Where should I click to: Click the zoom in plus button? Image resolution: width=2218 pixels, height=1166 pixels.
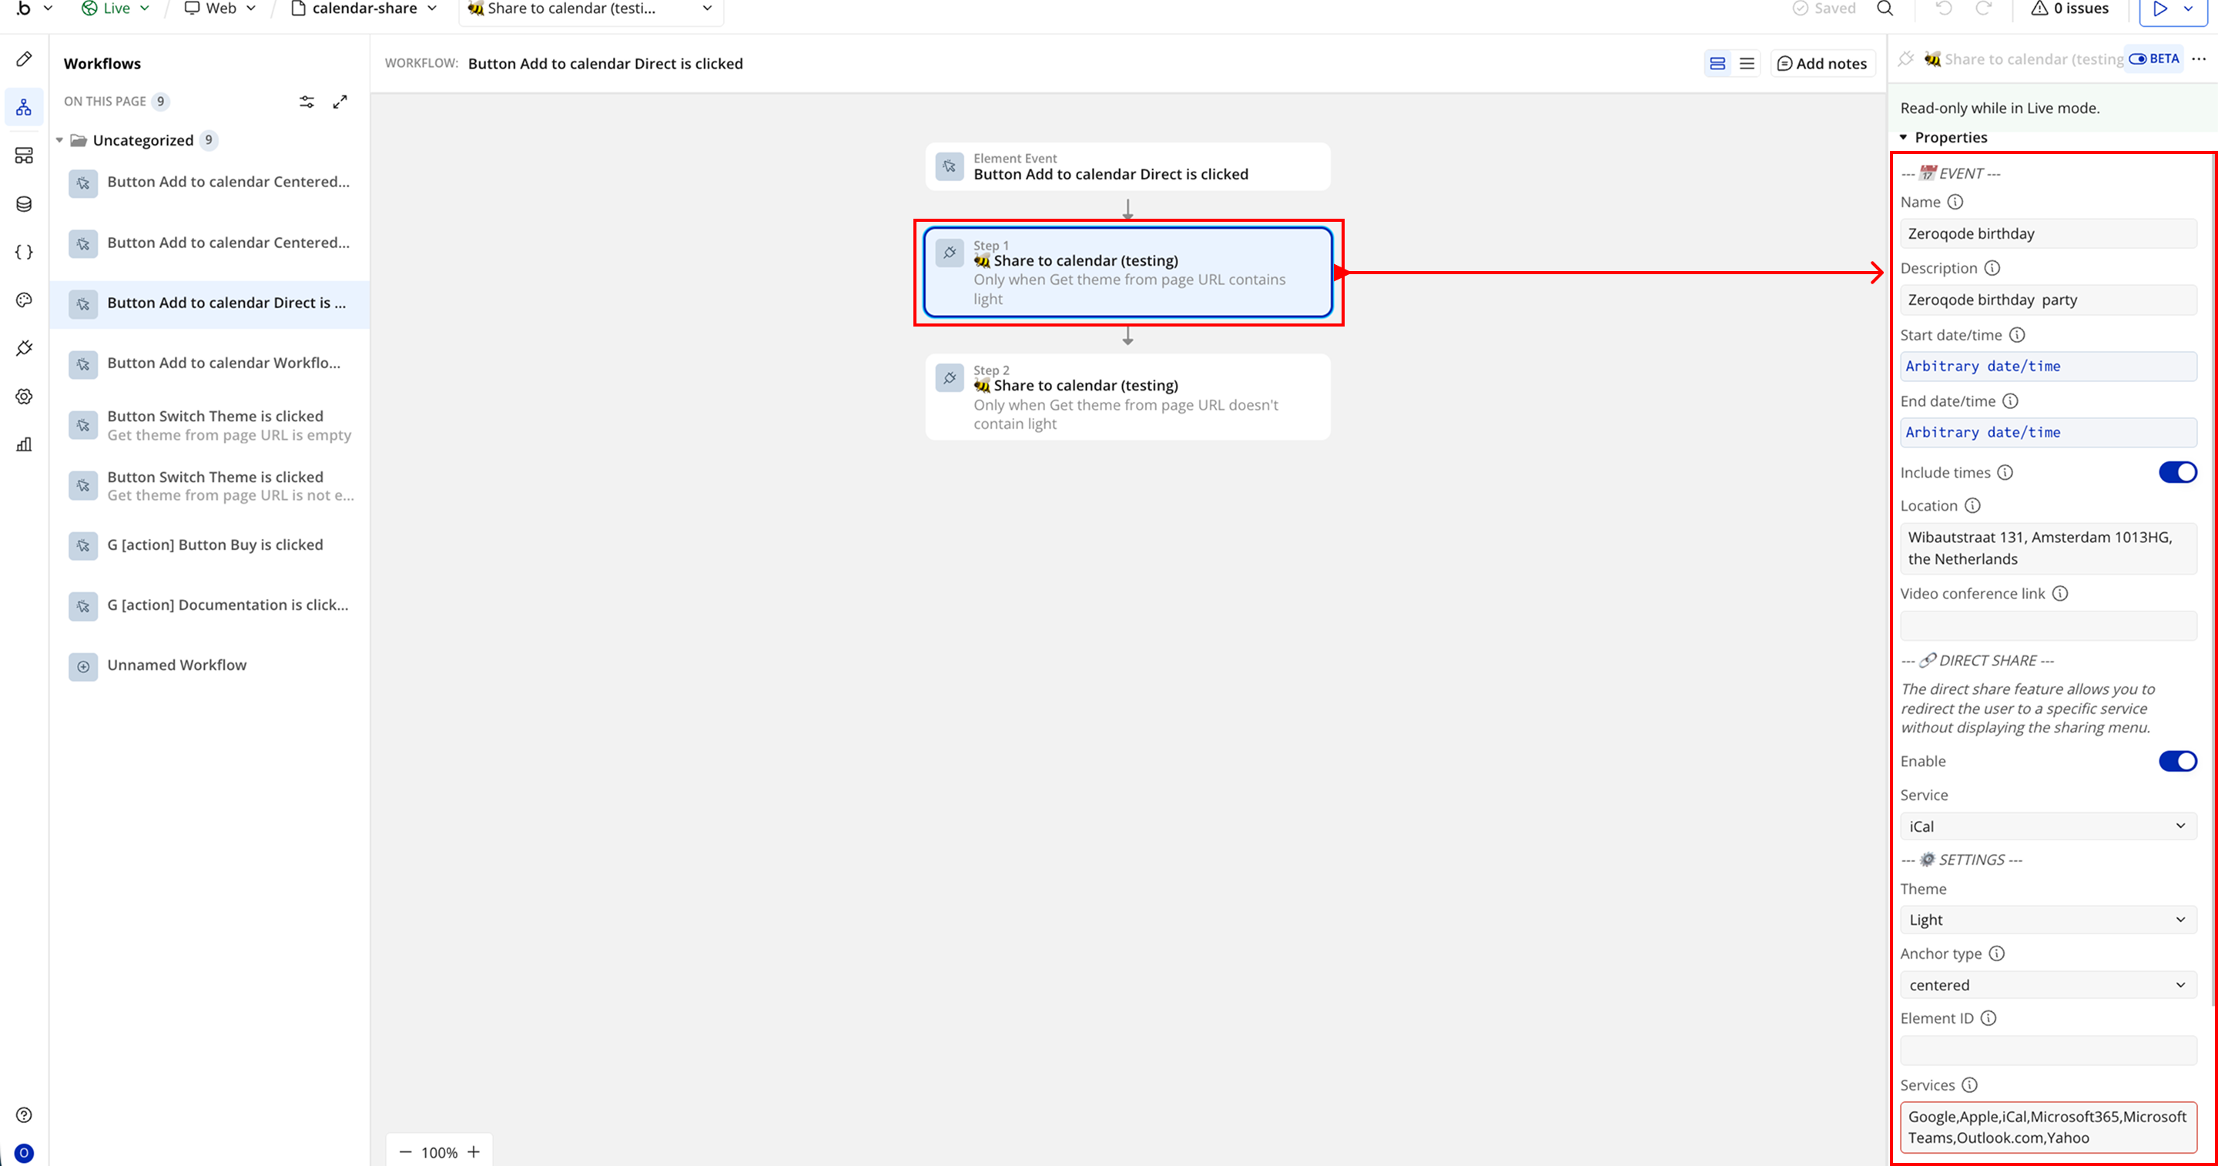[x=474, y=1152]
